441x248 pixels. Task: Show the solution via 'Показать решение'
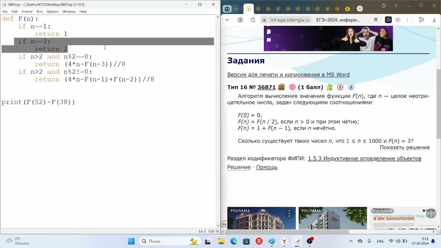coord(404,147)
